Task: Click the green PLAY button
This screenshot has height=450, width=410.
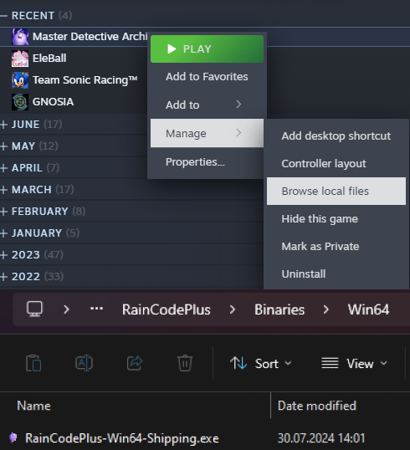Action: 207,49
